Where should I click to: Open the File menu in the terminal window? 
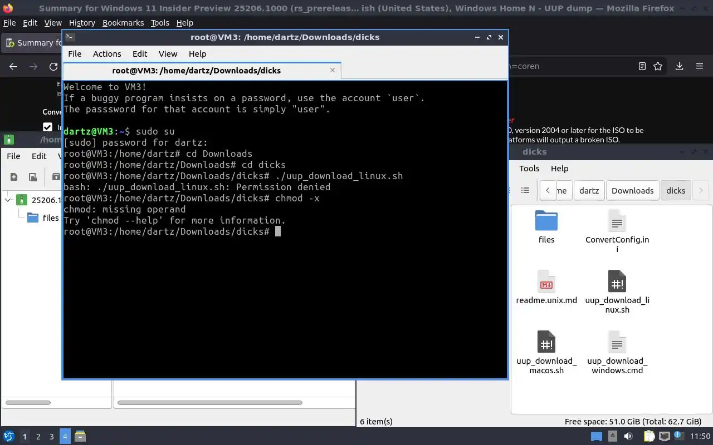point(75,54)
